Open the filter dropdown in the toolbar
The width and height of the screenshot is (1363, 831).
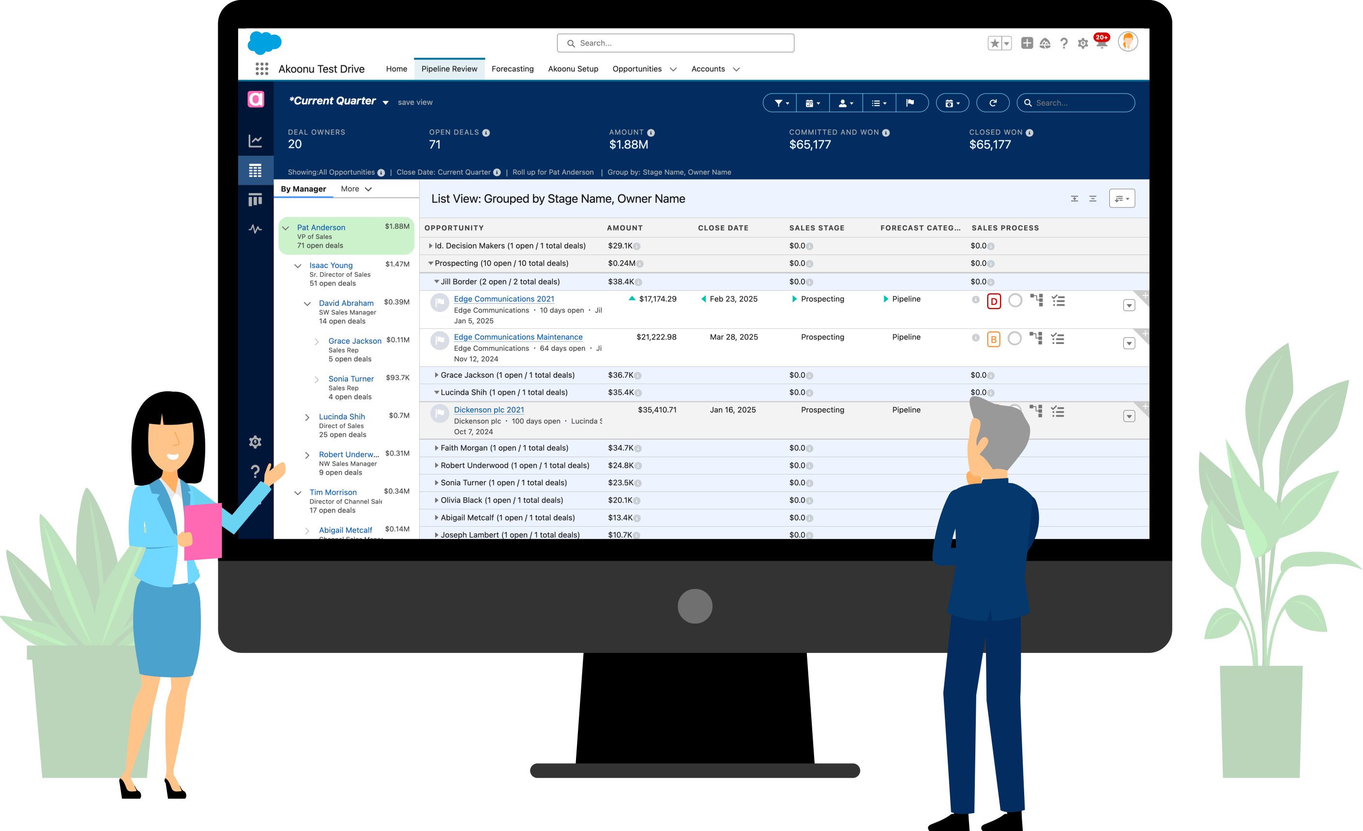click(781, 103)
